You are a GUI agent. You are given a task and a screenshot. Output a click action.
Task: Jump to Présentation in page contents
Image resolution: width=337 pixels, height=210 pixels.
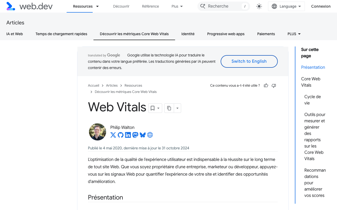313,67
